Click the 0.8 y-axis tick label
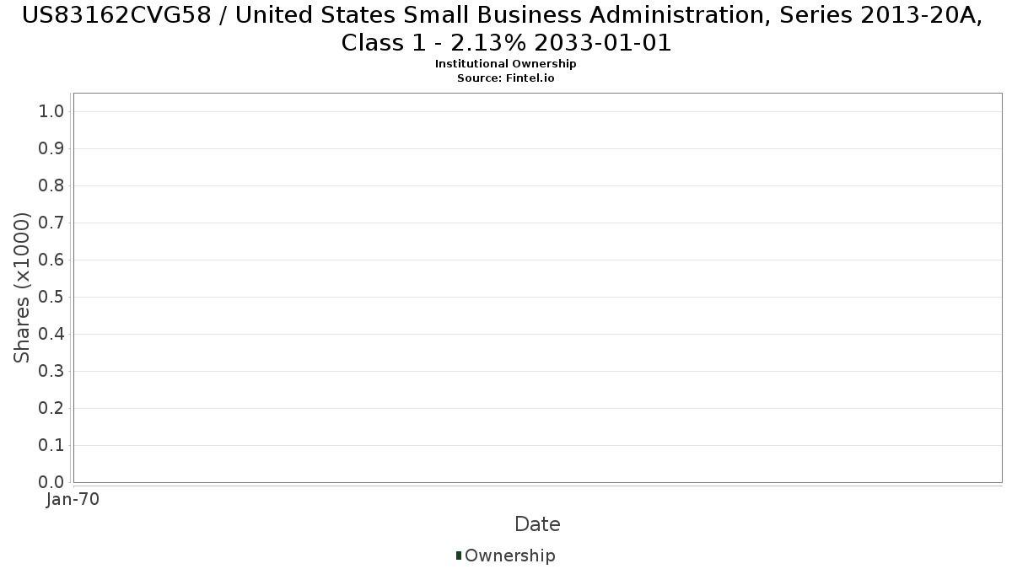The height and width of the screenshot is (569, 1012). click(51, 185)
